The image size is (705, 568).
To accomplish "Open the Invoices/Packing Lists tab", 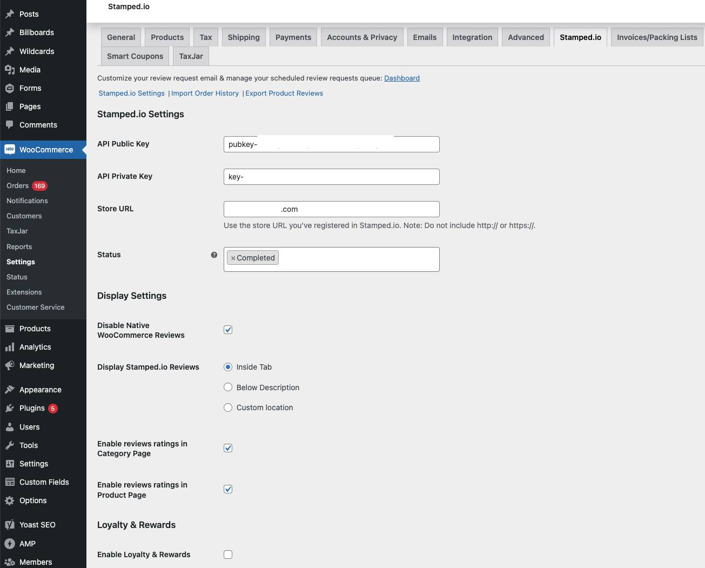I will [657, 37].
